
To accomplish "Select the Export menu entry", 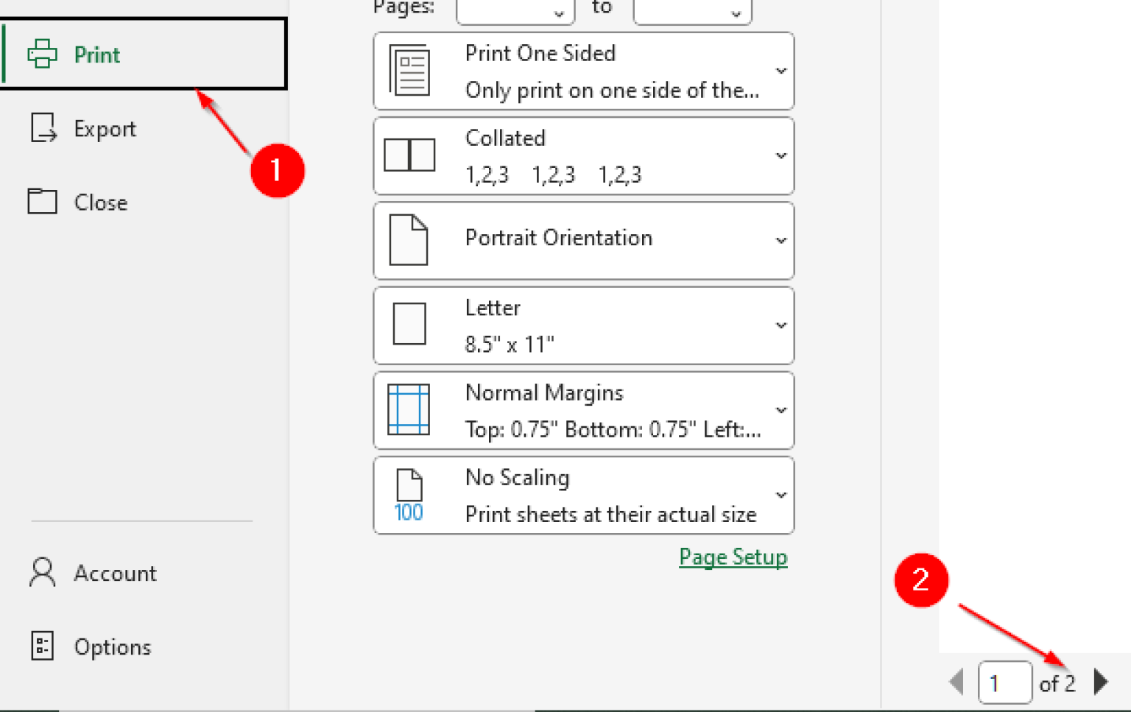I will coord(105,127).
